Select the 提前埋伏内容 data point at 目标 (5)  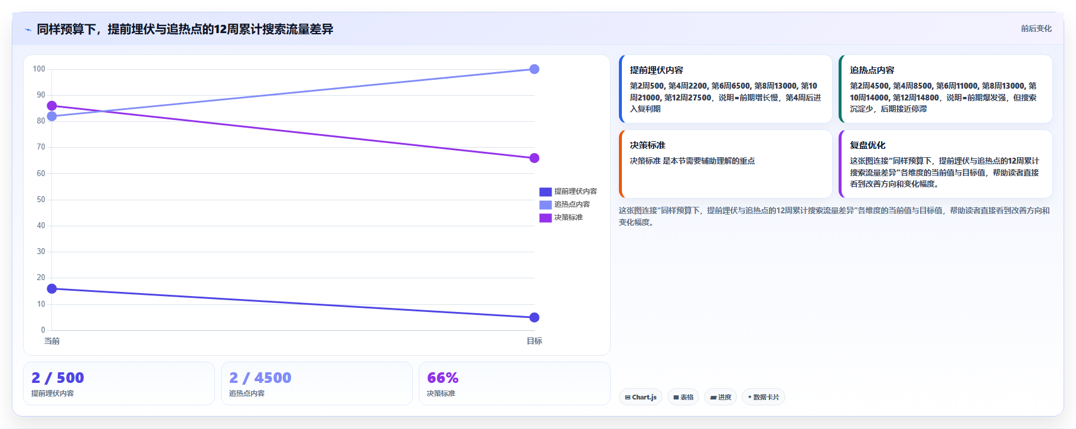[x=534, y=317]
